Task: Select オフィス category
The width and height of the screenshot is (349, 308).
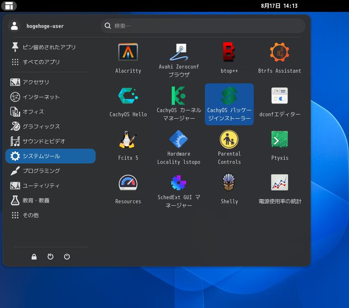Action: tap(51, 112)
